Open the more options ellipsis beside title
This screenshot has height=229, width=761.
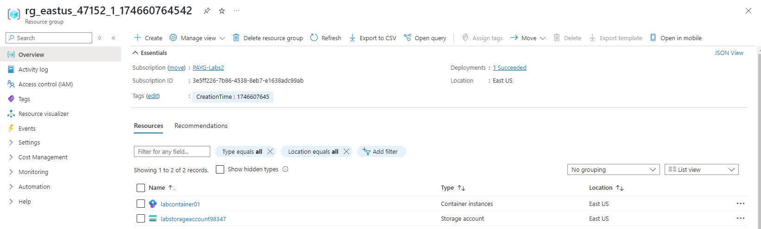[237, 11]
